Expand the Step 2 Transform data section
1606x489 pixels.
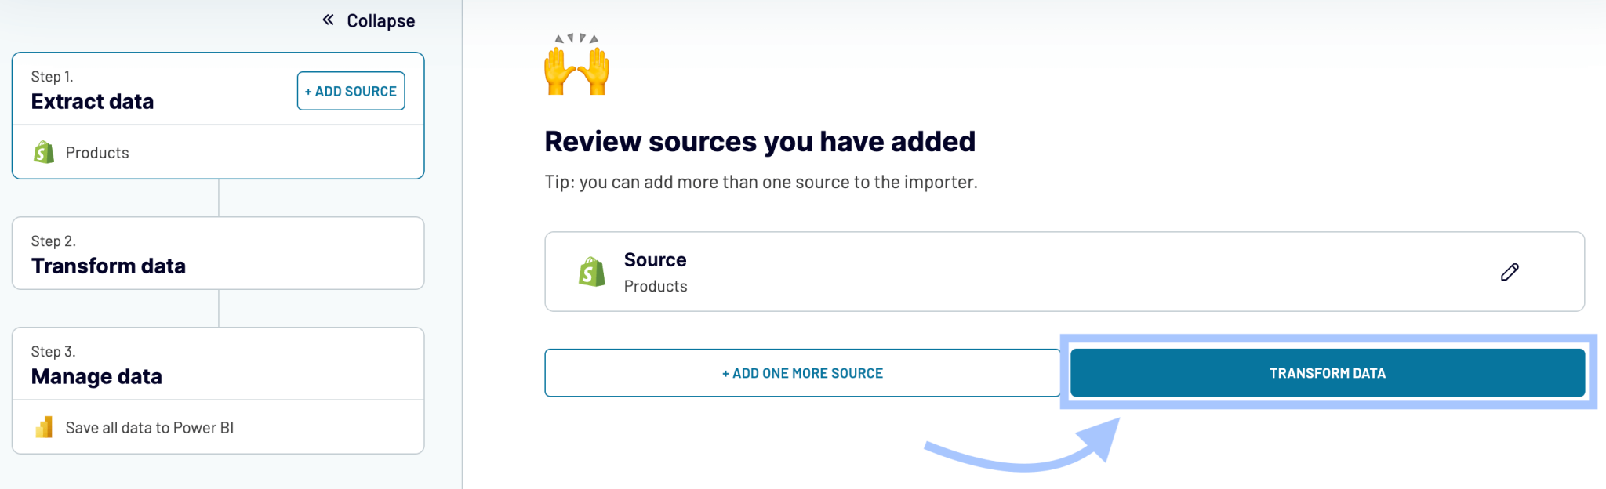click(217, 253)
